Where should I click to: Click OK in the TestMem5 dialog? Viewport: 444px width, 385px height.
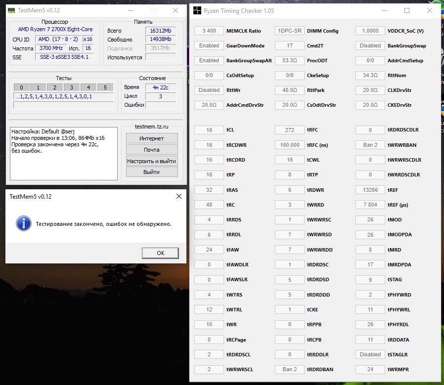click(160, 253)
